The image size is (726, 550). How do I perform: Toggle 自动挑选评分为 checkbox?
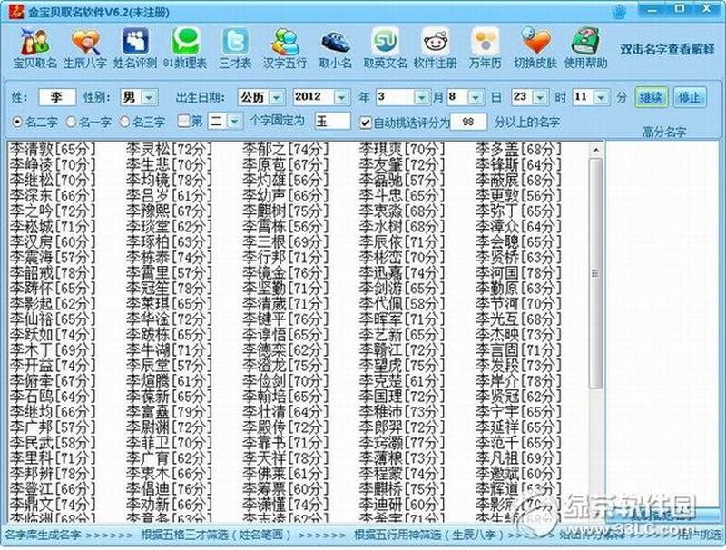pyautogui.click(x=366, y=123)
